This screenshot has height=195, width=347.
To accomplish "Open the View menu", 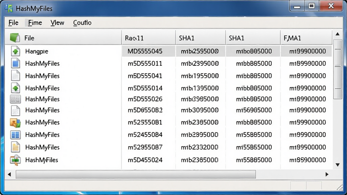I will [57, 23].
